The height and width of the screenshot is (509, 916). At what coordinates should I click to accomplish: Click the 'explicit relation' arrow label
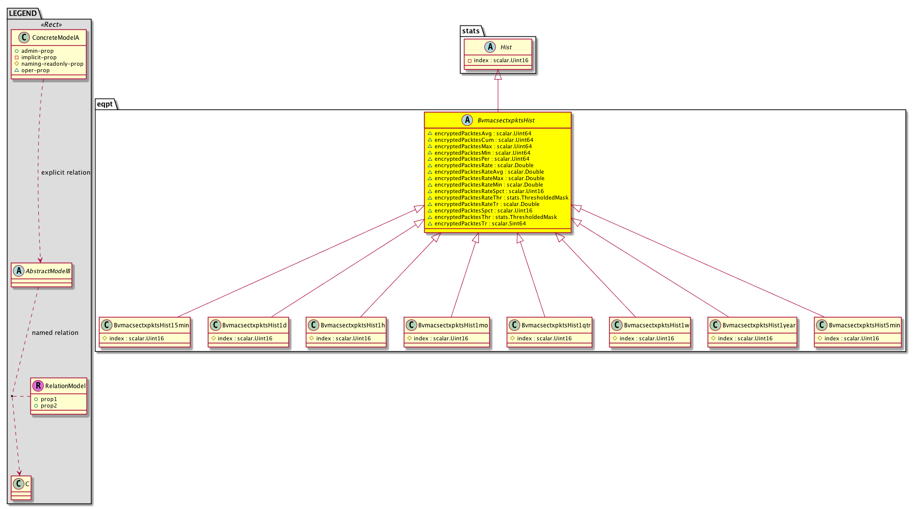(66, 173)
